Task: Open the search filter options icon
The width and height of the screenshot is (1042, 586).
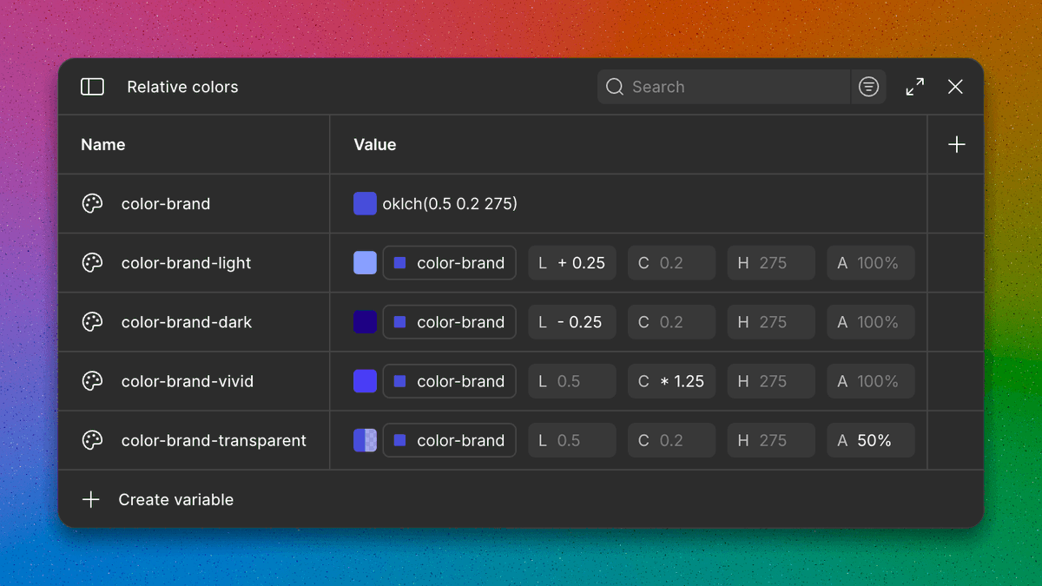Action: [x=868, y=87]
